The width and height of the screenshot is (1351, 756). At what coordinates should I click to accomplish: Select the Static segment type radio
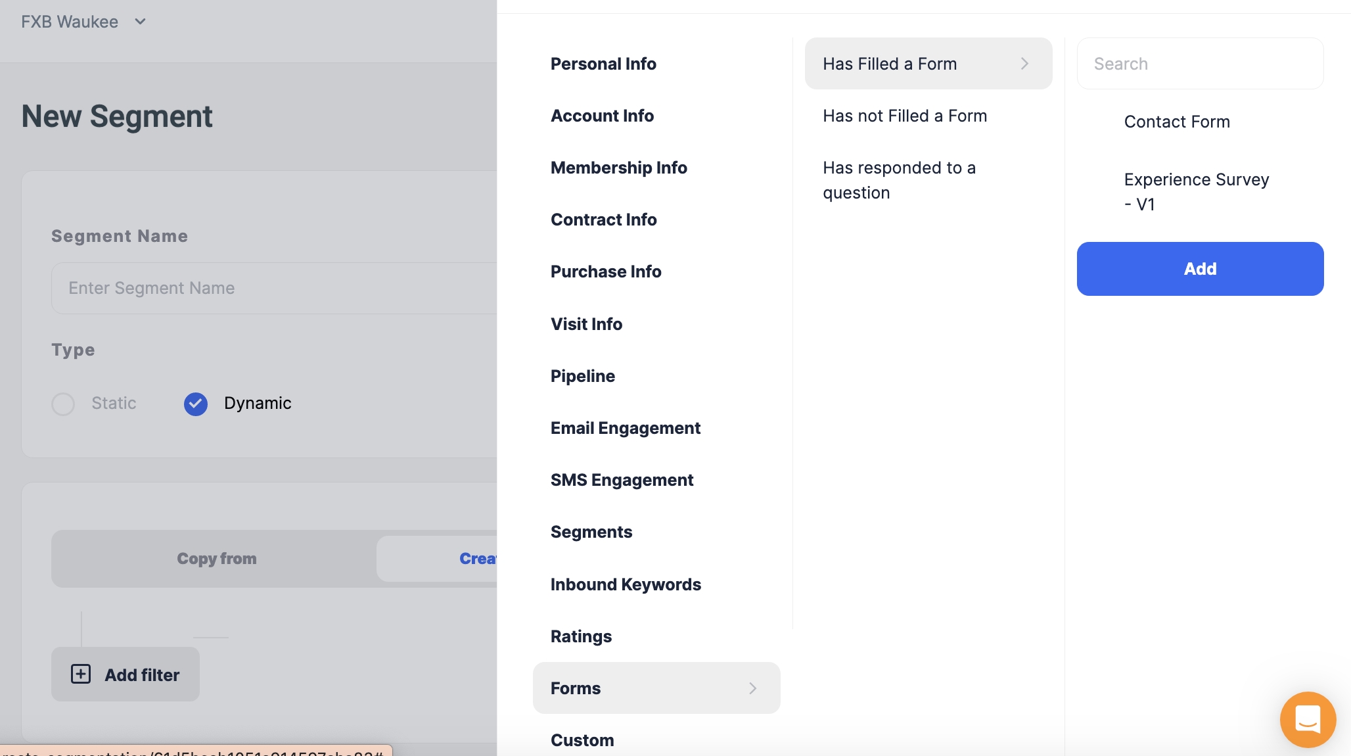(x=63, y=404)
